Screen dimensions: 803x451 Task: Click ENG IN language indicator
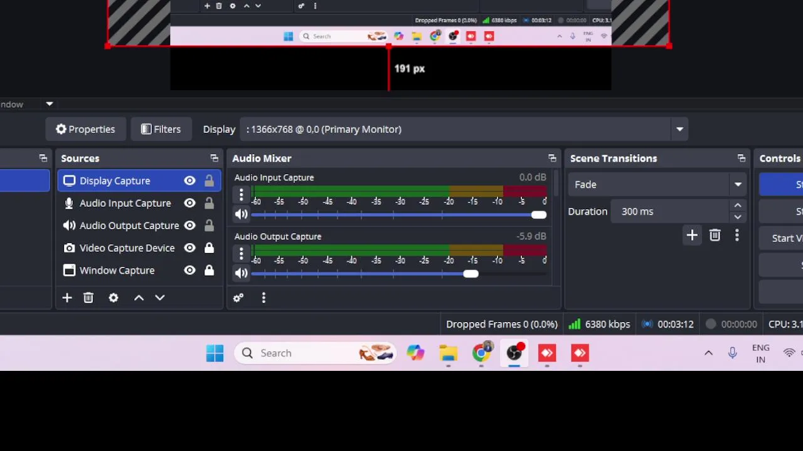tap(760, 353)
